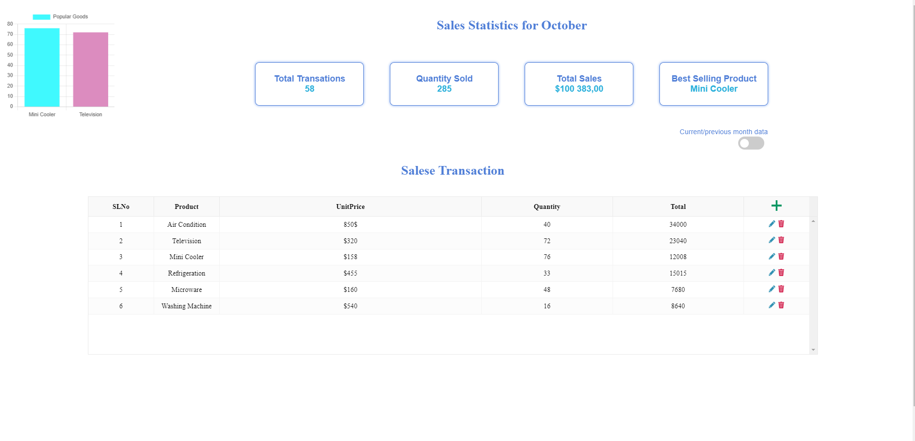Delete the Refrigeration row
915x441 pixels.
(781, 273)
